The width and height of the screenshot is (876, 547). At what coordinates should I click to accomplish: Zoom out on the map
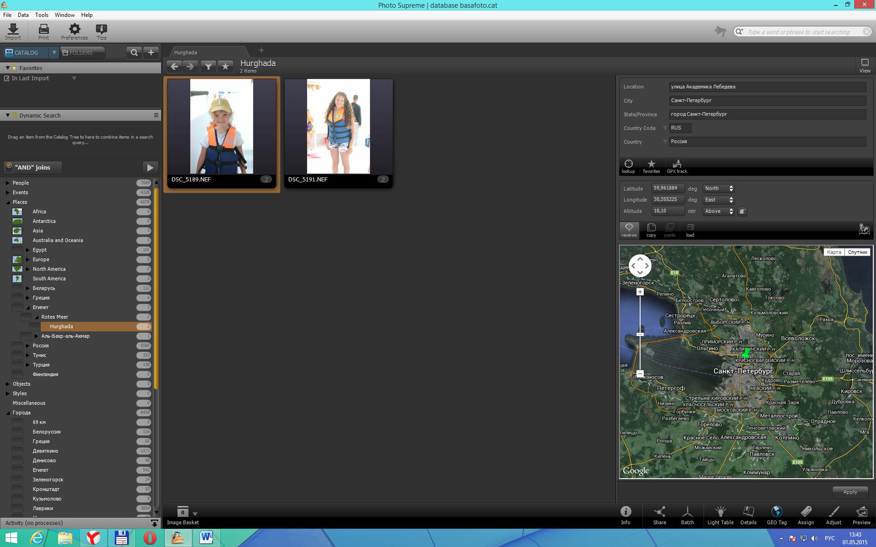coord(640,373)
